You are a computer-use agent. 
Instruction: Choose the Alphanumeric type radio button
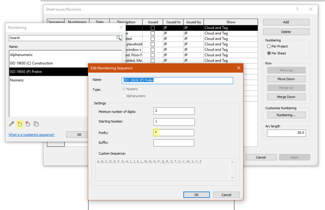click(x=124, y=96)
